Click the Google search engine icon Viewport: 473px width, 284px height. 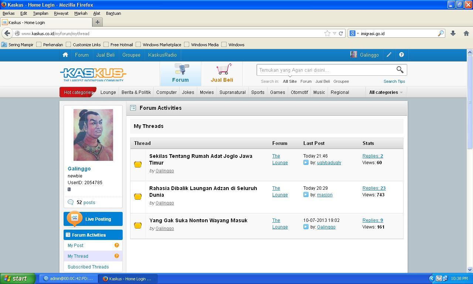point(353,33)
